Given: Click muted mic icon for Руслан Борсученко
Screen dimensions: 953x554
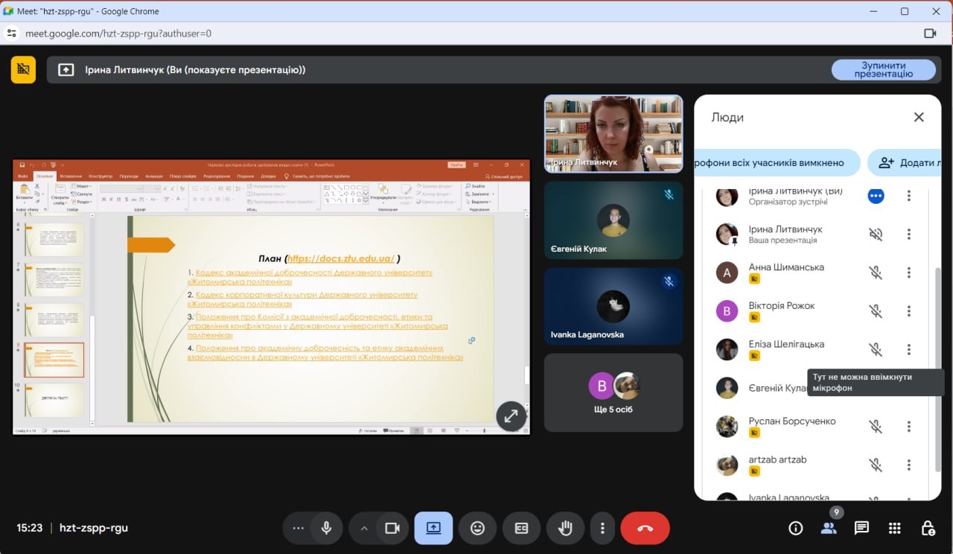Looking at the screenshot, I should point(876,427).
